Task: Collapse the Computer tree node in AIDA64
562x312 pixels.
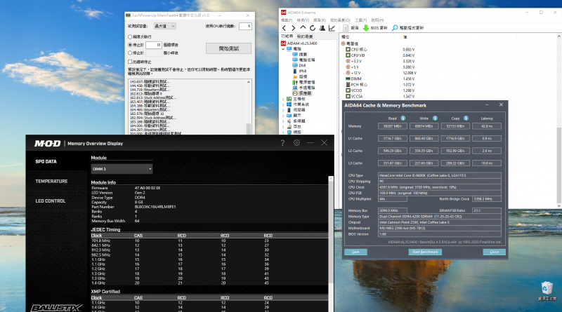Action: coord(283,49)
